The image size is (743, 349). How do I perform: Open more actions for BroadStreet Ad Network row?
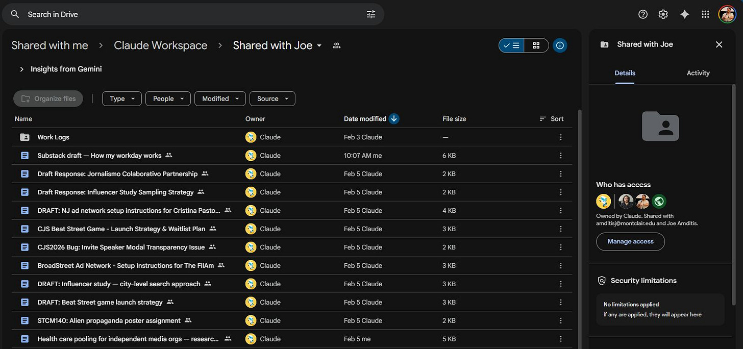pos(561,265)
